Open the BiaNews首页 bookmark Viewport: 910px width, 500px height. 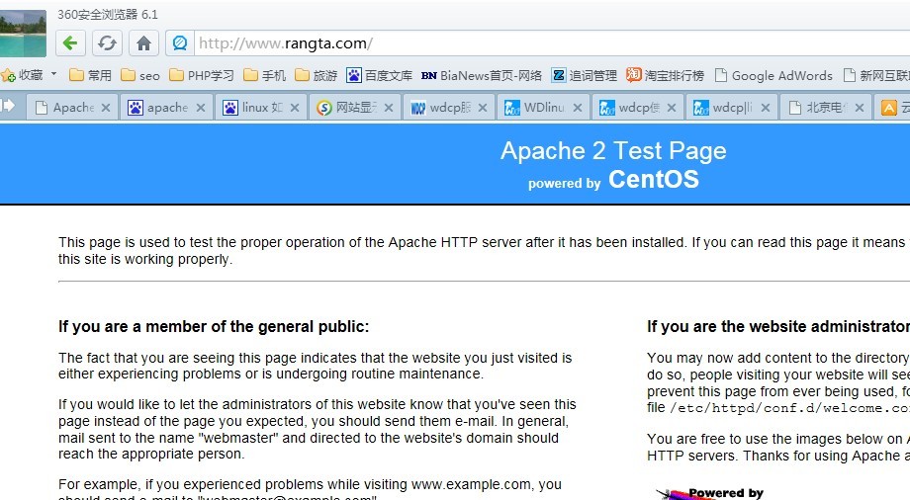[x=481, y=75]
